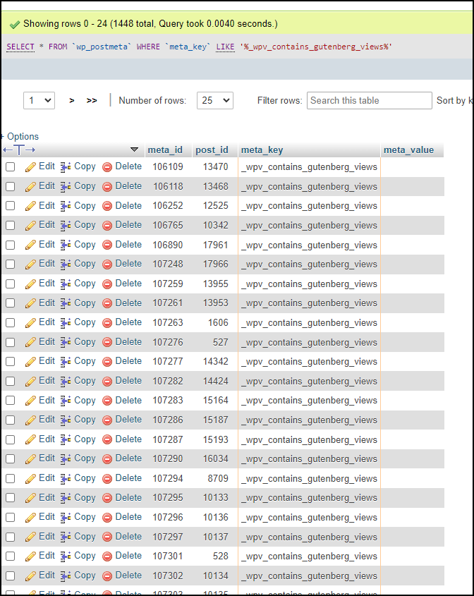Click Edit pencil icon for meta_id 107248
474x596 pixels.
point(30,264)
